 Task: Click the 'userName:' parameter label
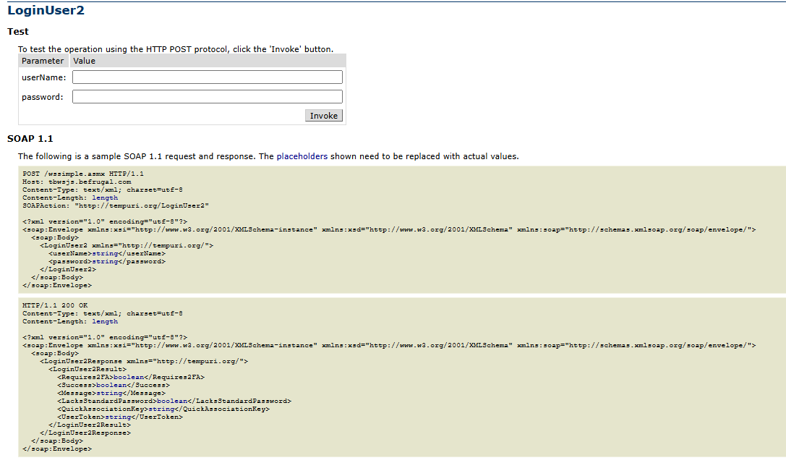click(x=43, y=77)
